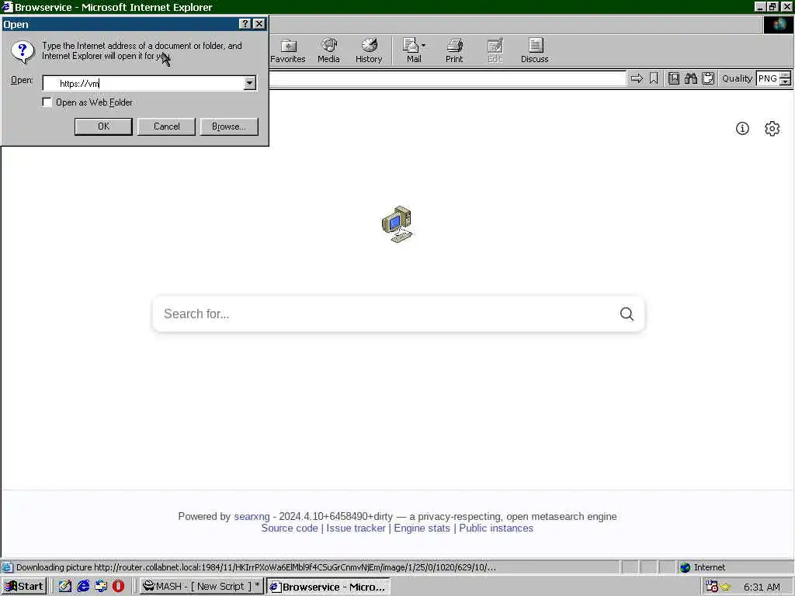
Task: Click the IE throbber logo in the corner
Action: click(778, 26)
